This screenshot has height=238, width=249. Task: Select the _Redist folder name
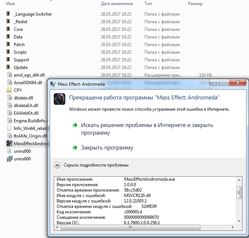20,22
